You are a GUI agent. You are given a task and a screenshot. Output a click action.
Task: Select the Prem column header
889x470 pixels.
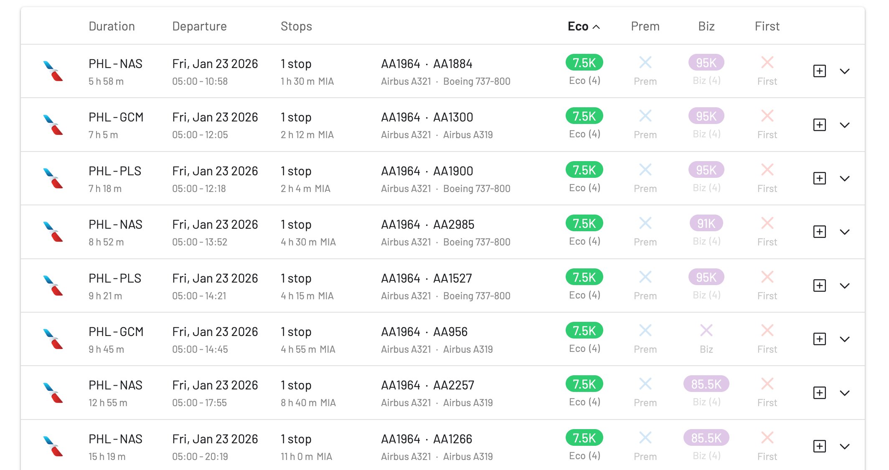pos(645,26)
